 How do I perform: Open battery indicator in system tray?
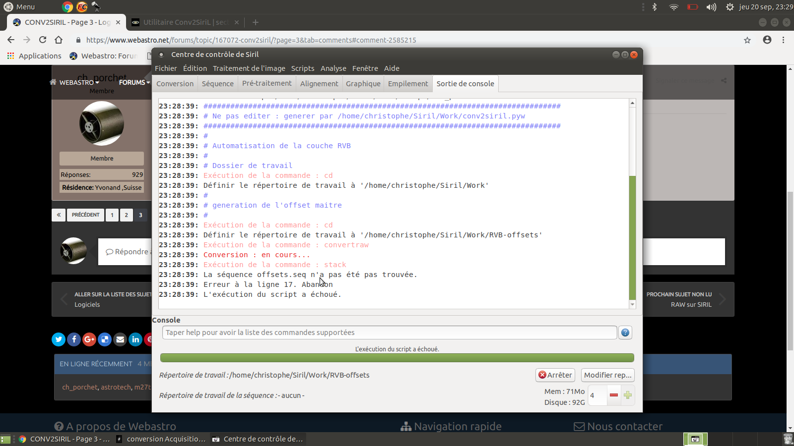(693, 7)
